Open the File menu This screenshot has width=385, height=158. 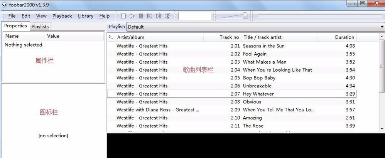tap(12, 16)
